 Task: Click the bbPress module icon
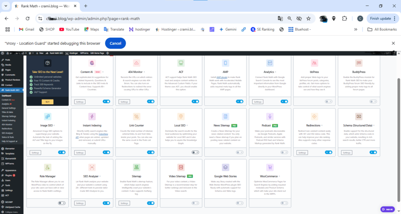click(314, 63)
